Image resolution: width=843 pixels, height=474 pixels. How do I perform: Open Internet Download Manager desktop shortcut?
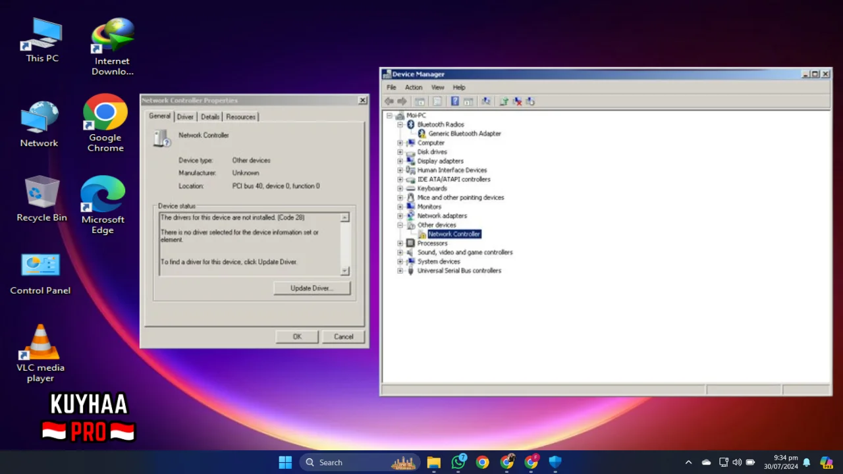113,46
